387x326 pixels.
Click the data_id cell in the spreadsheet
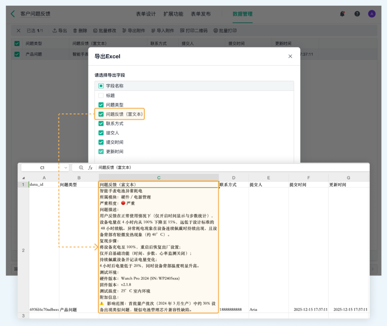44,185
